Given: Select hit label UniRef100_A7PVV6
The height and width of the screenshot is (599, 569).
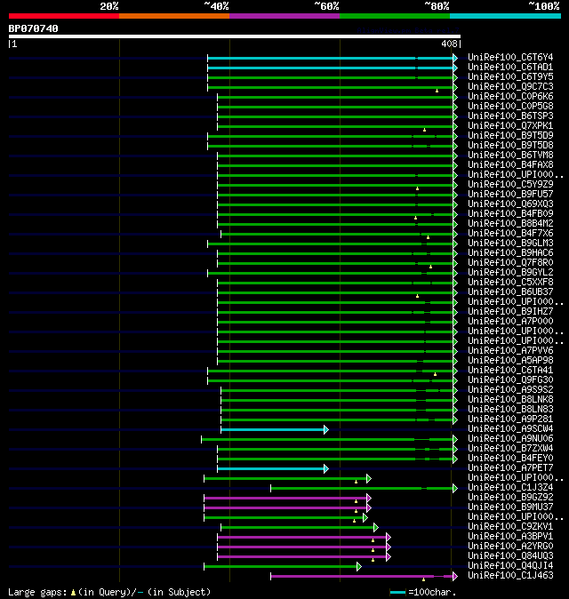Looking at the screenshot, I should (x=510, y=351).
